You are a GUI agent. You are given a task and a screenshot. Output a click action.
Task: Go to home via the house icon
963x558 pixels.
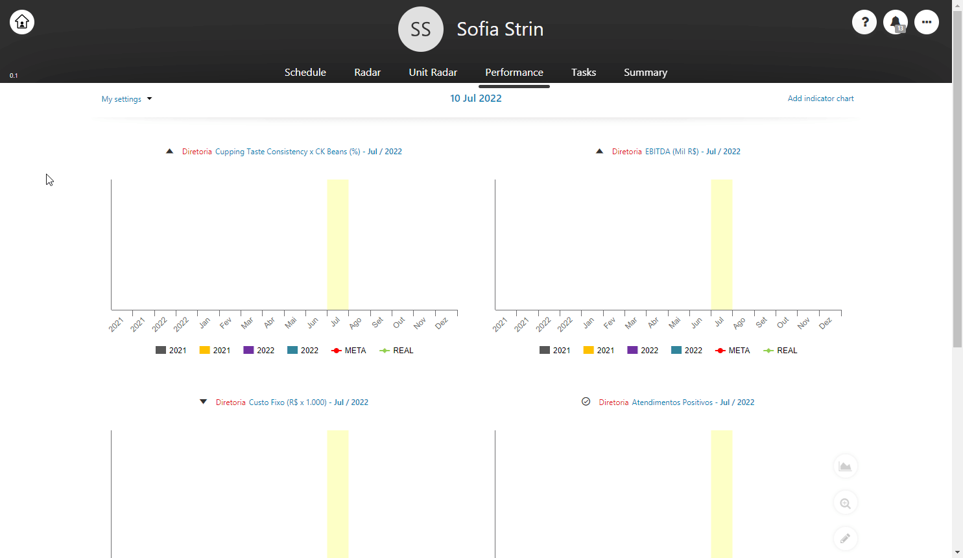22,22
